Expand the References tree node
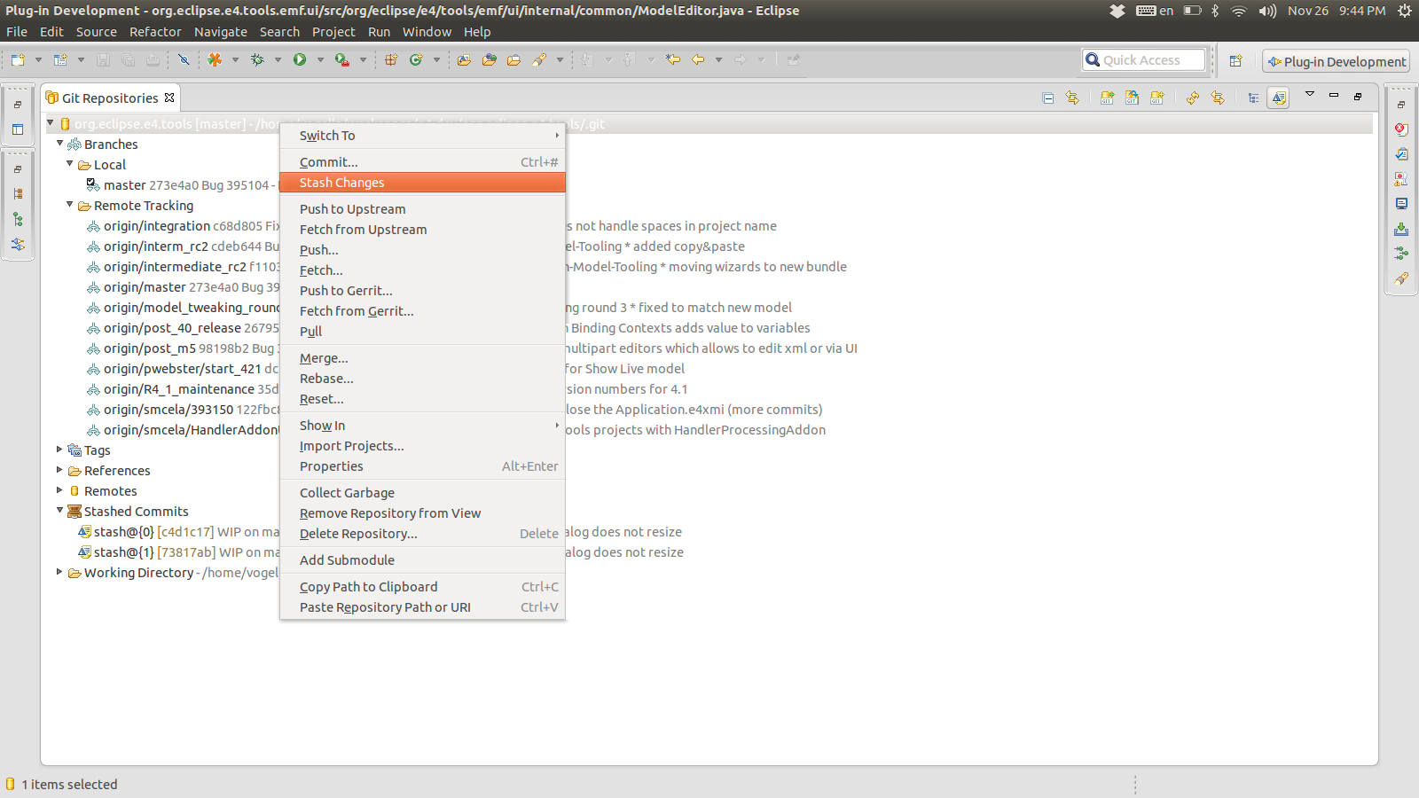 click(60, 470)
